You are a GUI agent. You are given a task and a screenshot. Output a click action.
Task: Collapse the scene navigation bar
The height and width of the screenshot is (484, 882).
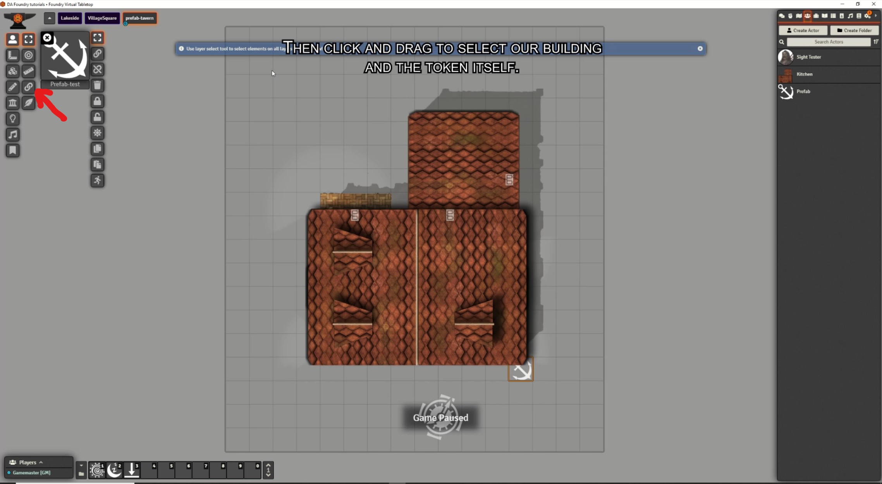click(x=49, y=18)
